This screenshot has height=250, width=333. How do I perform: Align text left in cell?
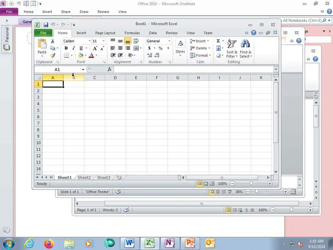(113, 48)
